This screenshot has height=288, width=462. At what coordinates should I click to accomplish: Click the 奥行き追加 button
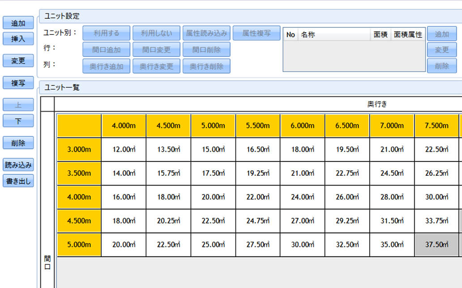pyautogui.click(x=107, y=66)
